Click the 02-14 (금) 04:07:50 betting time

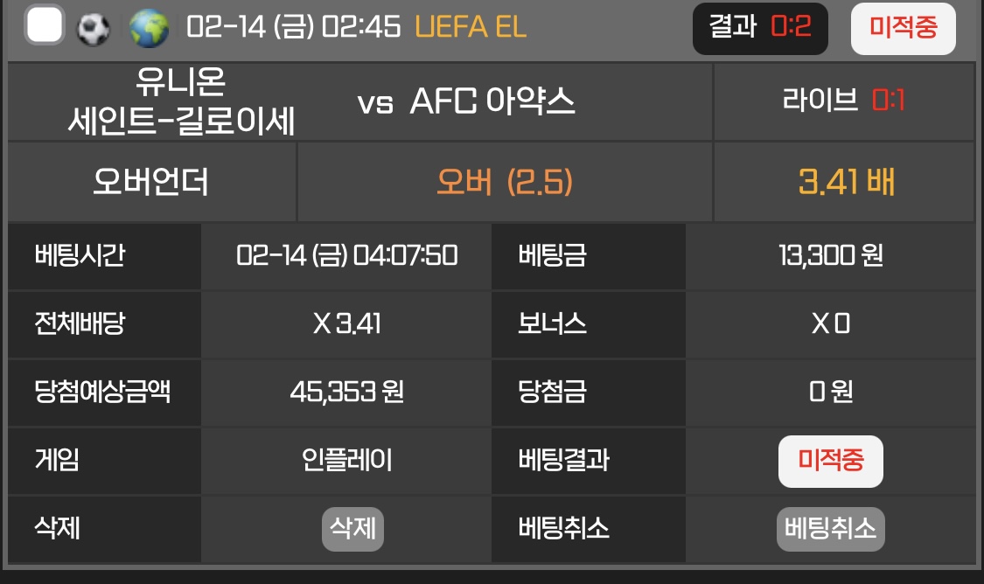click(346, 255)
